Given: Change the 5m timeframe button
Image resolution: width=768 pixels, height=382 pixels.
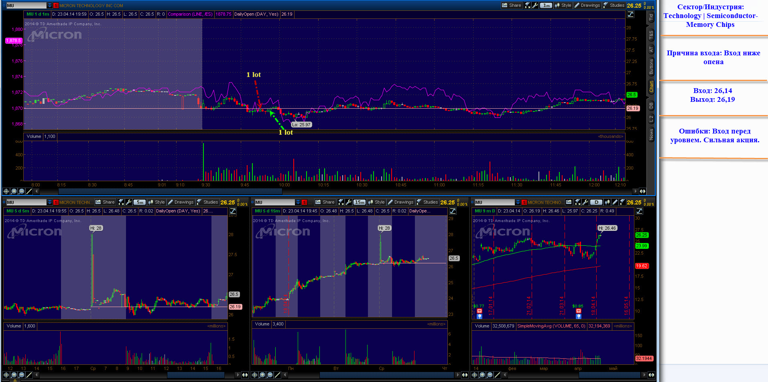Looking at the screenshot, I should 139,202.
